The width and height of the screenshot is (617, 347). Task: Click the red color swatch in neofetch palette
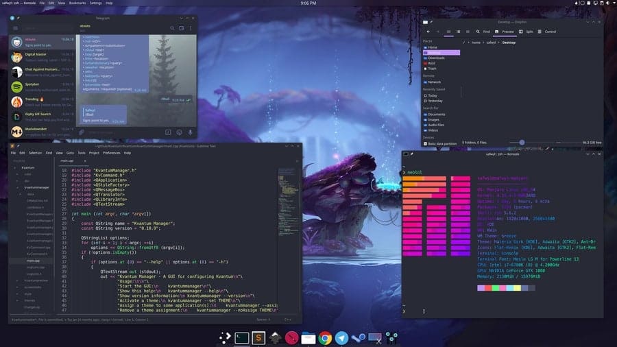[488, 288]
